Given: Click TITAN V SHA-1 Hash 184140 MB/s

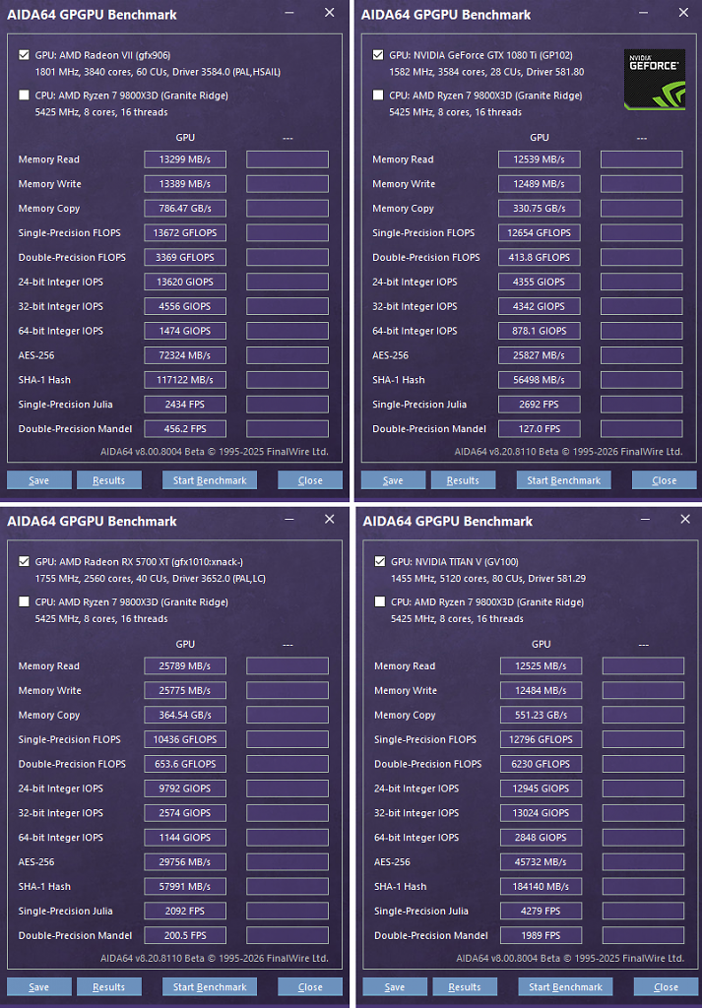Looking at the screenshot, I should point(542,886).
